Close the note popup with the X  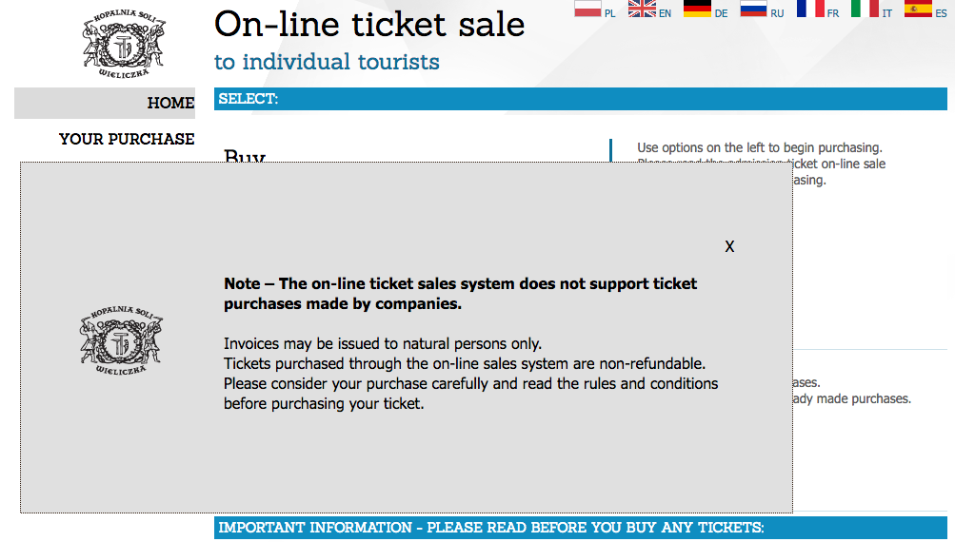coord(729,246)
